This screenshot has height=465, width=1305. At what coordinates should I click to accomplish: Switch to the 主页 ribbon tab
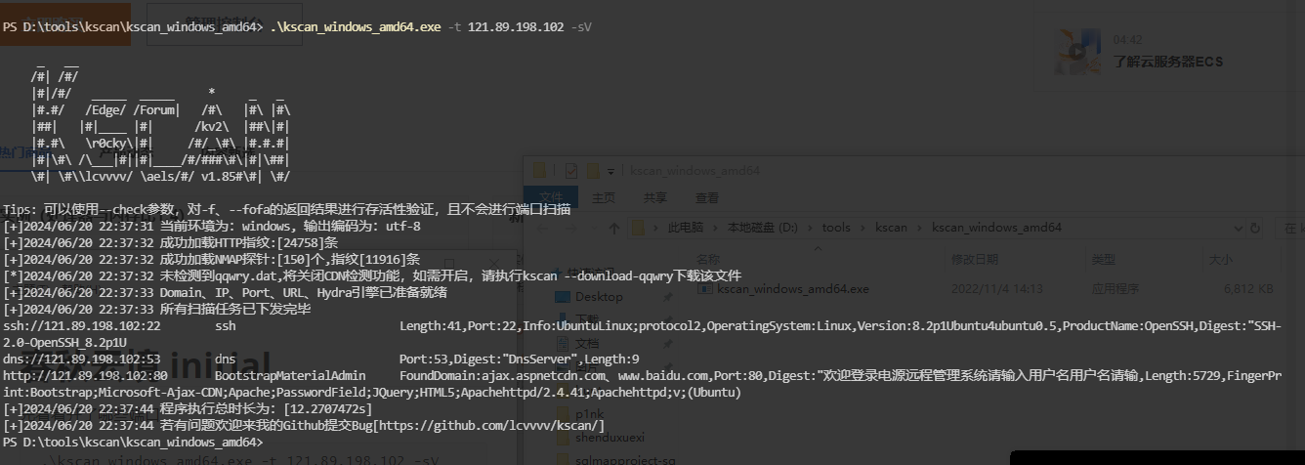click(604, 197)
